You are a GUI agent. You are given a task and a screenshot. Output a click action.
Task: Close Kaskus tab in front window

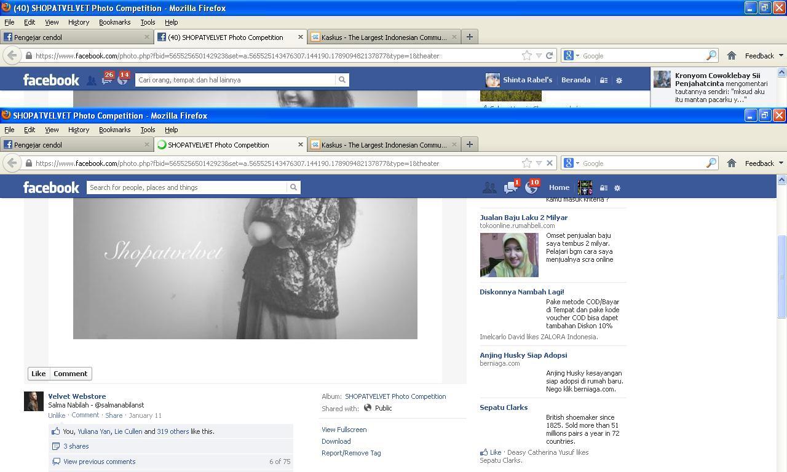click(x=454, y=144)
